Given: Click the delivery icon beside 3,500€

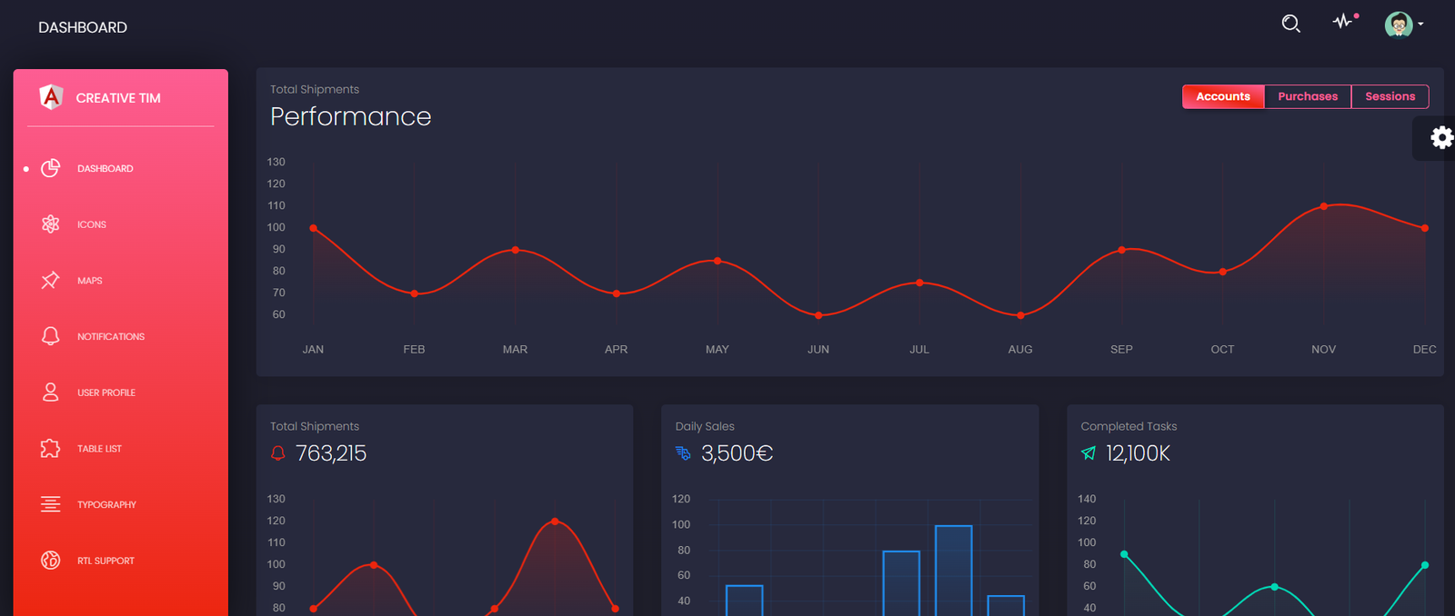Looking at the screenshot, I should coord(683,452).
